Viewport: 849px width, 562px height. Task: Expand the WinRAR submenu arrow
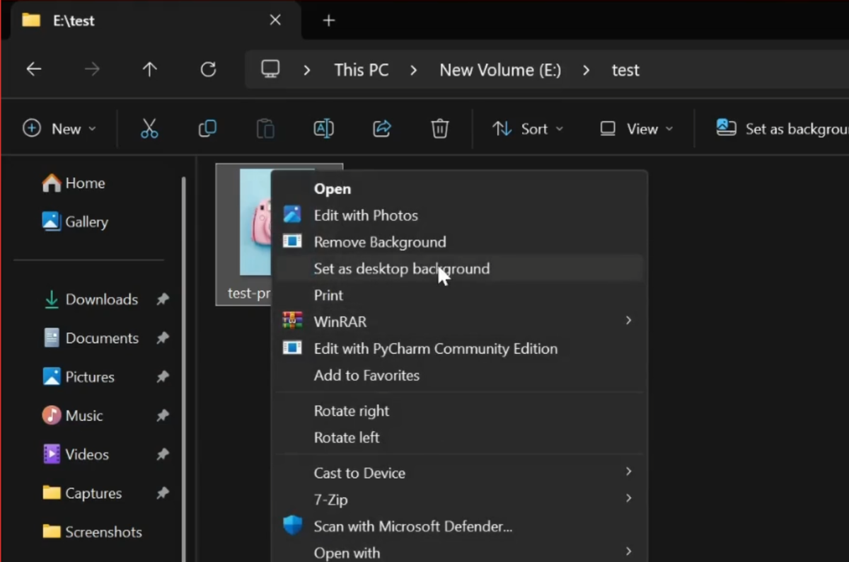[628, 321]
